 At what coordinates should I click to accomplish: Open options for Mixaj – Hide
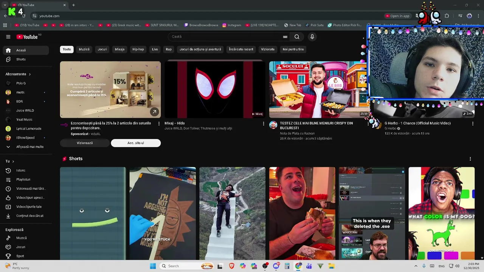point(264,124)
